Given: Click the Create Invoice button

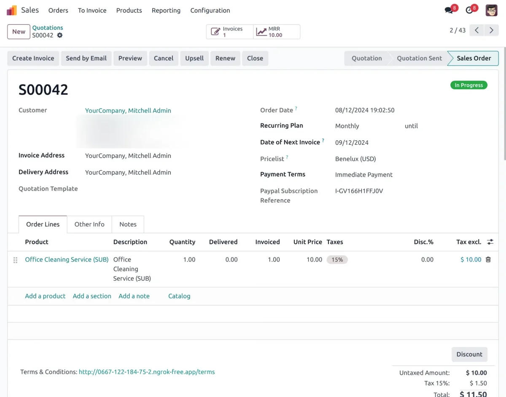Looking at the screenshot, I should pyautogui.click(x=32, y=58).
